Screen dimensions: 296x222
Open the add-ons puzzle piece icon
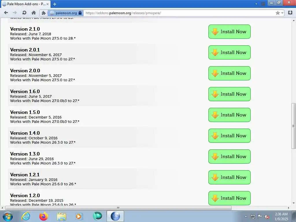pyautogui.click(x=44, y=13)
